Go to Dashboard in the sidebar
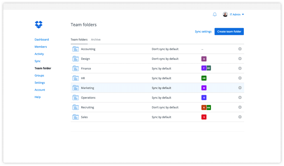This screenshot has height=166, width=284. (x=42, y=40)
